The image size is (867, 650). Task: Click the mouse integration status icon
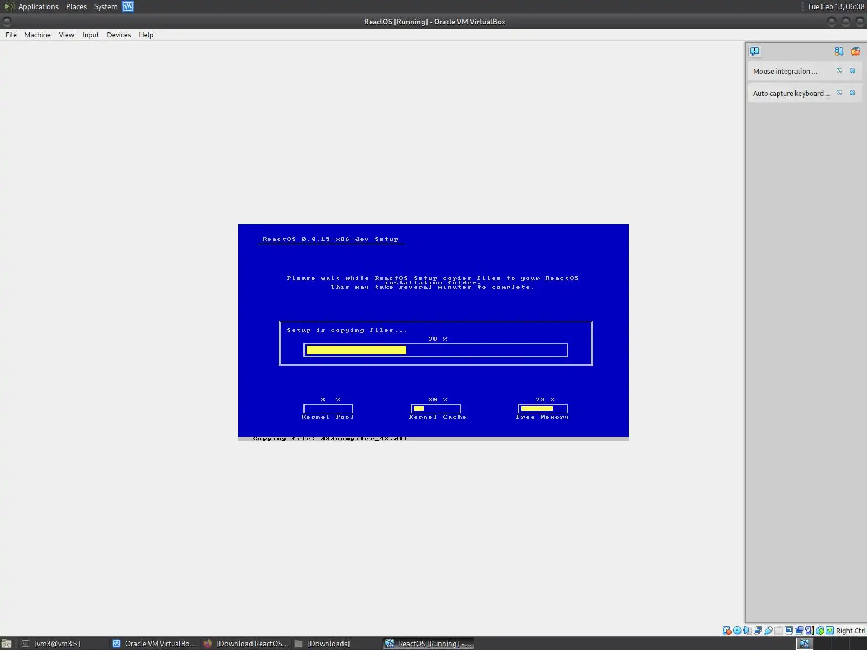(820, 630)
